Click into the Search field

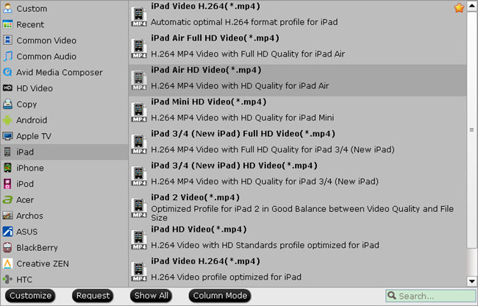click(x=431, y=296)
